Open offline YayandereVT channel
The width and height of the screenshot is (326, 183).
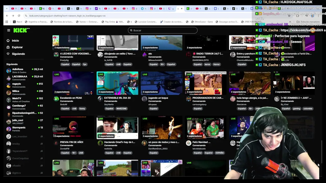pos(24,151)
